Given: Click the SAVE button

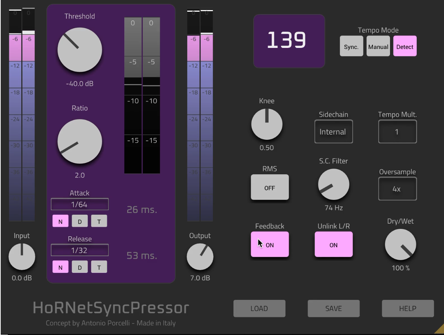Looking at the screenshot, I should [x=333, y=308].
